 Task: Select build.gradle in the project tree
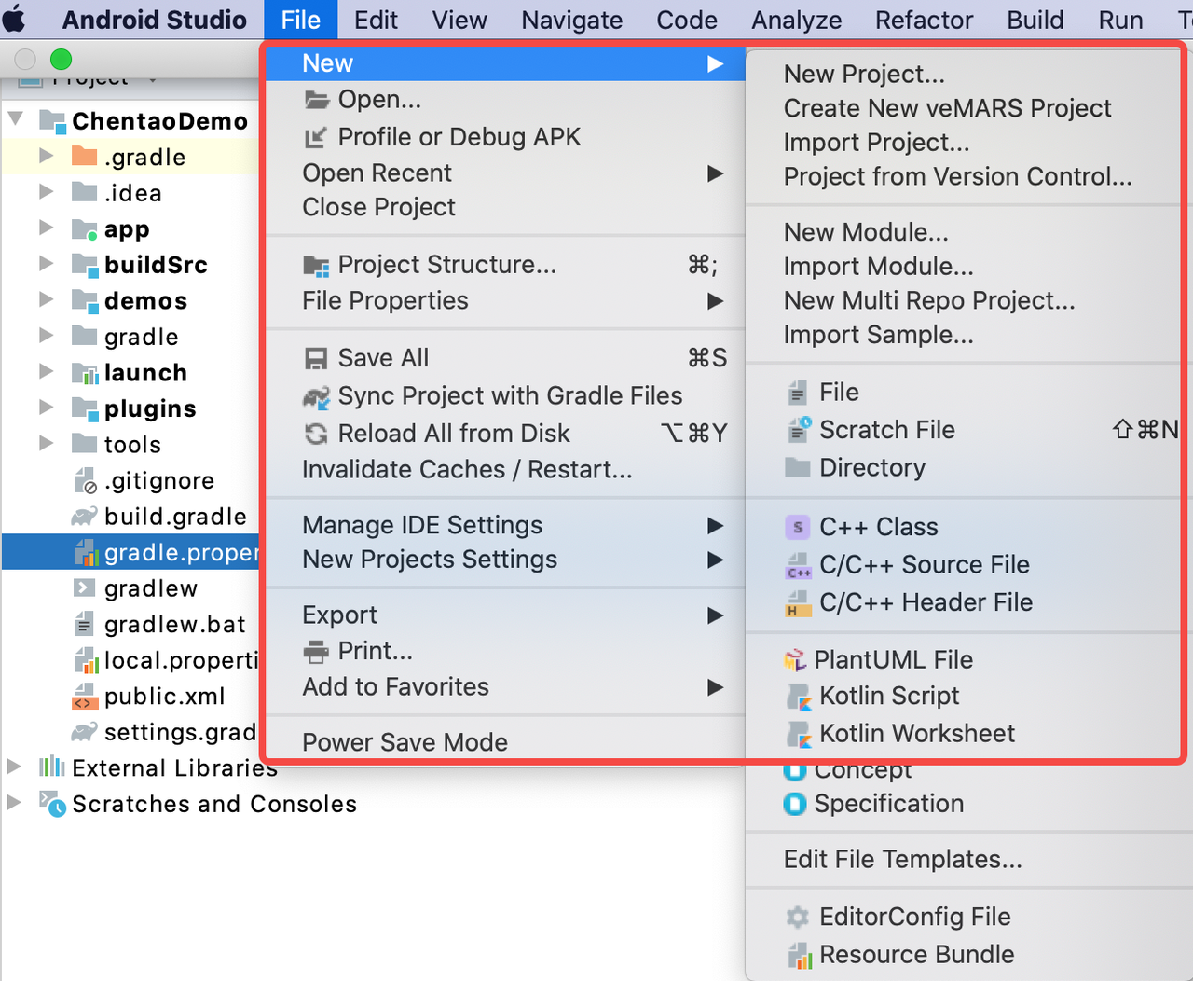coord(175,517)
